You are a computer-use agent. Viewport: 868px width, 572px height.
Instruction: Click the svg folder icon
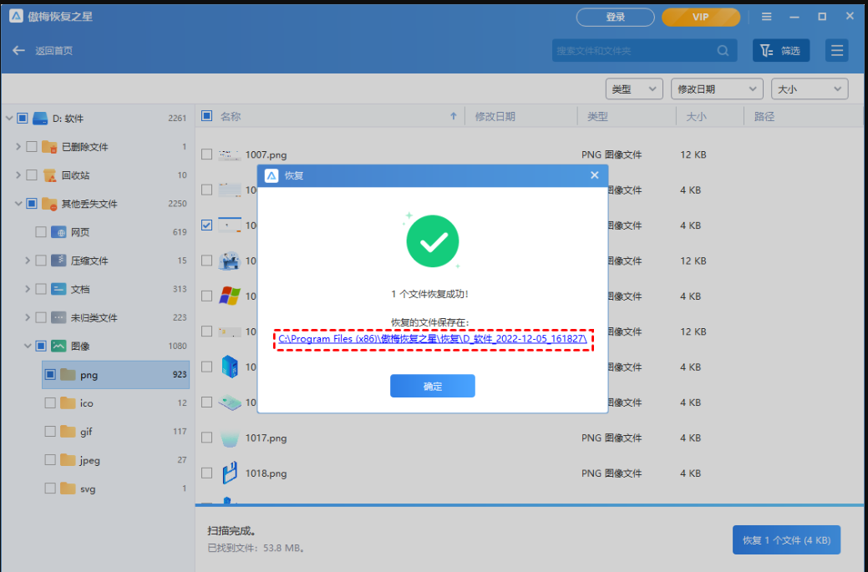(x=68, y=488)
